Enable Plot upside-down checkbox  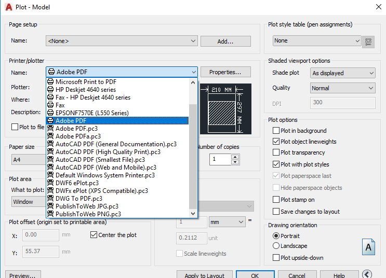click(276, 258)
